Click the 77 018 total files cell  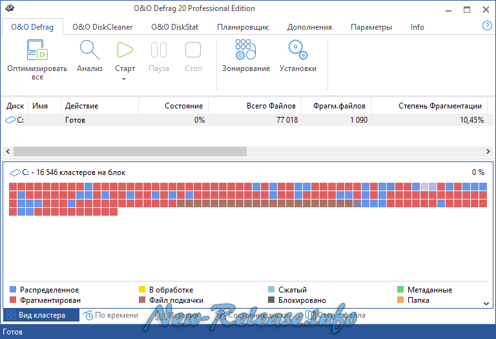(x=287, y=120)
